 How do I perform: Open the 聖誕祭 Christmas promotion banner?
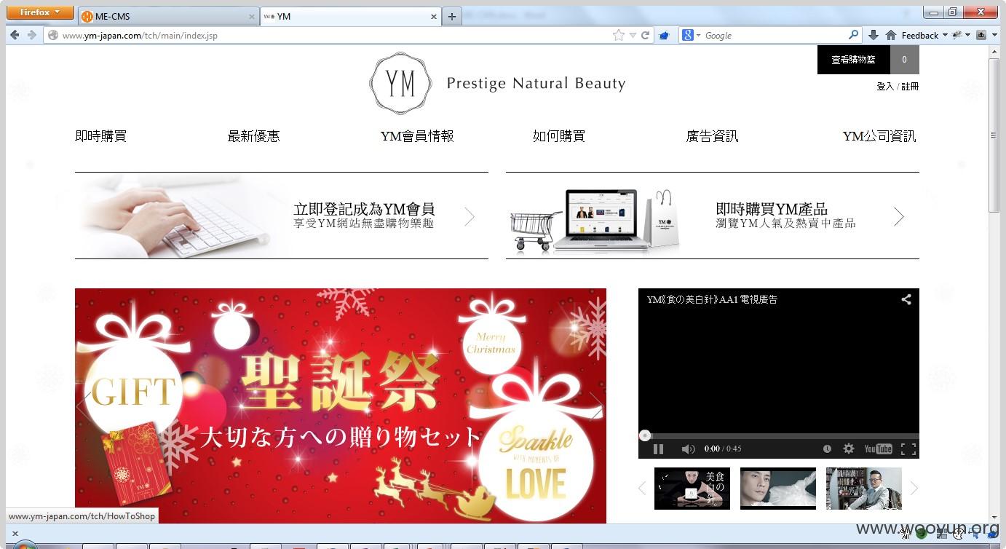(341, 406)
